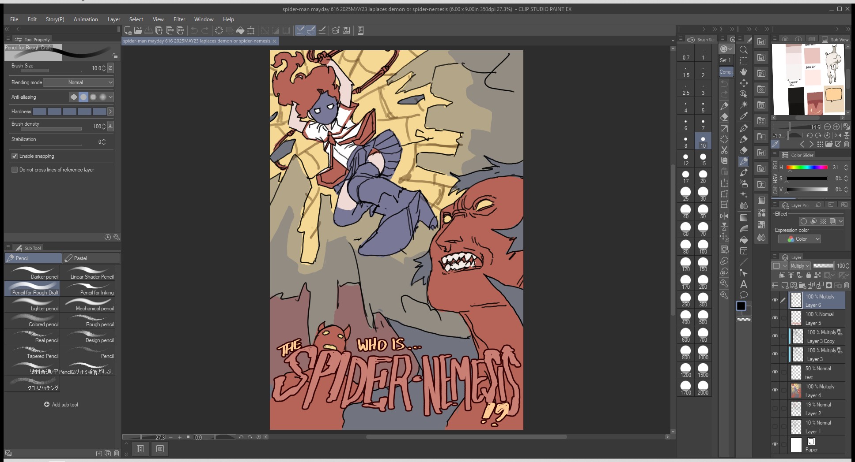Select Darker pencil sub tool
Screen dimensions: 855x462
click(x=32, y=272)
